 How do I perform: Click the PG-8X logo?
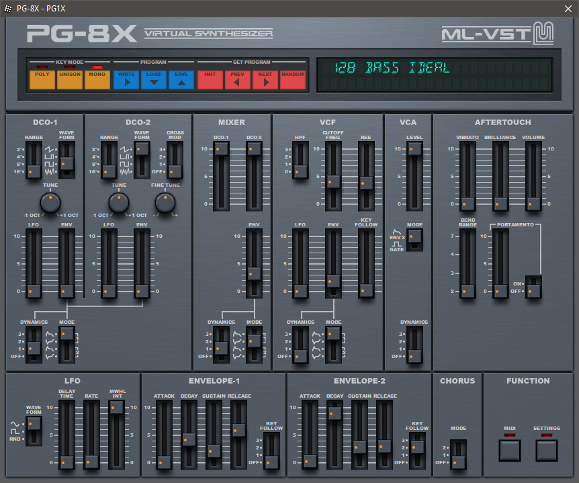(x=81, y=34)
